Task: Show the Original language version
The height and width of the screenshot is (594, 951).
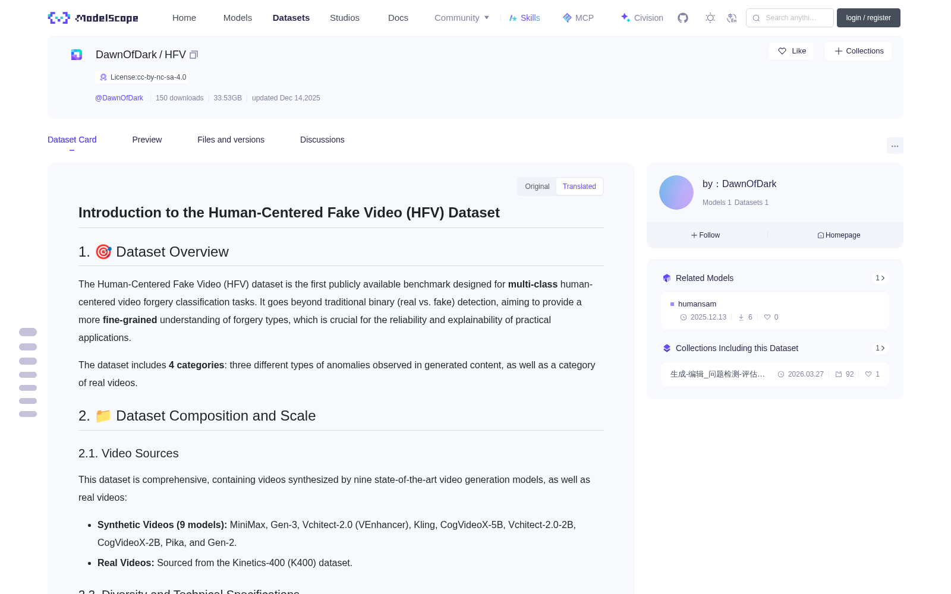Action: click(x=537, y=187)
